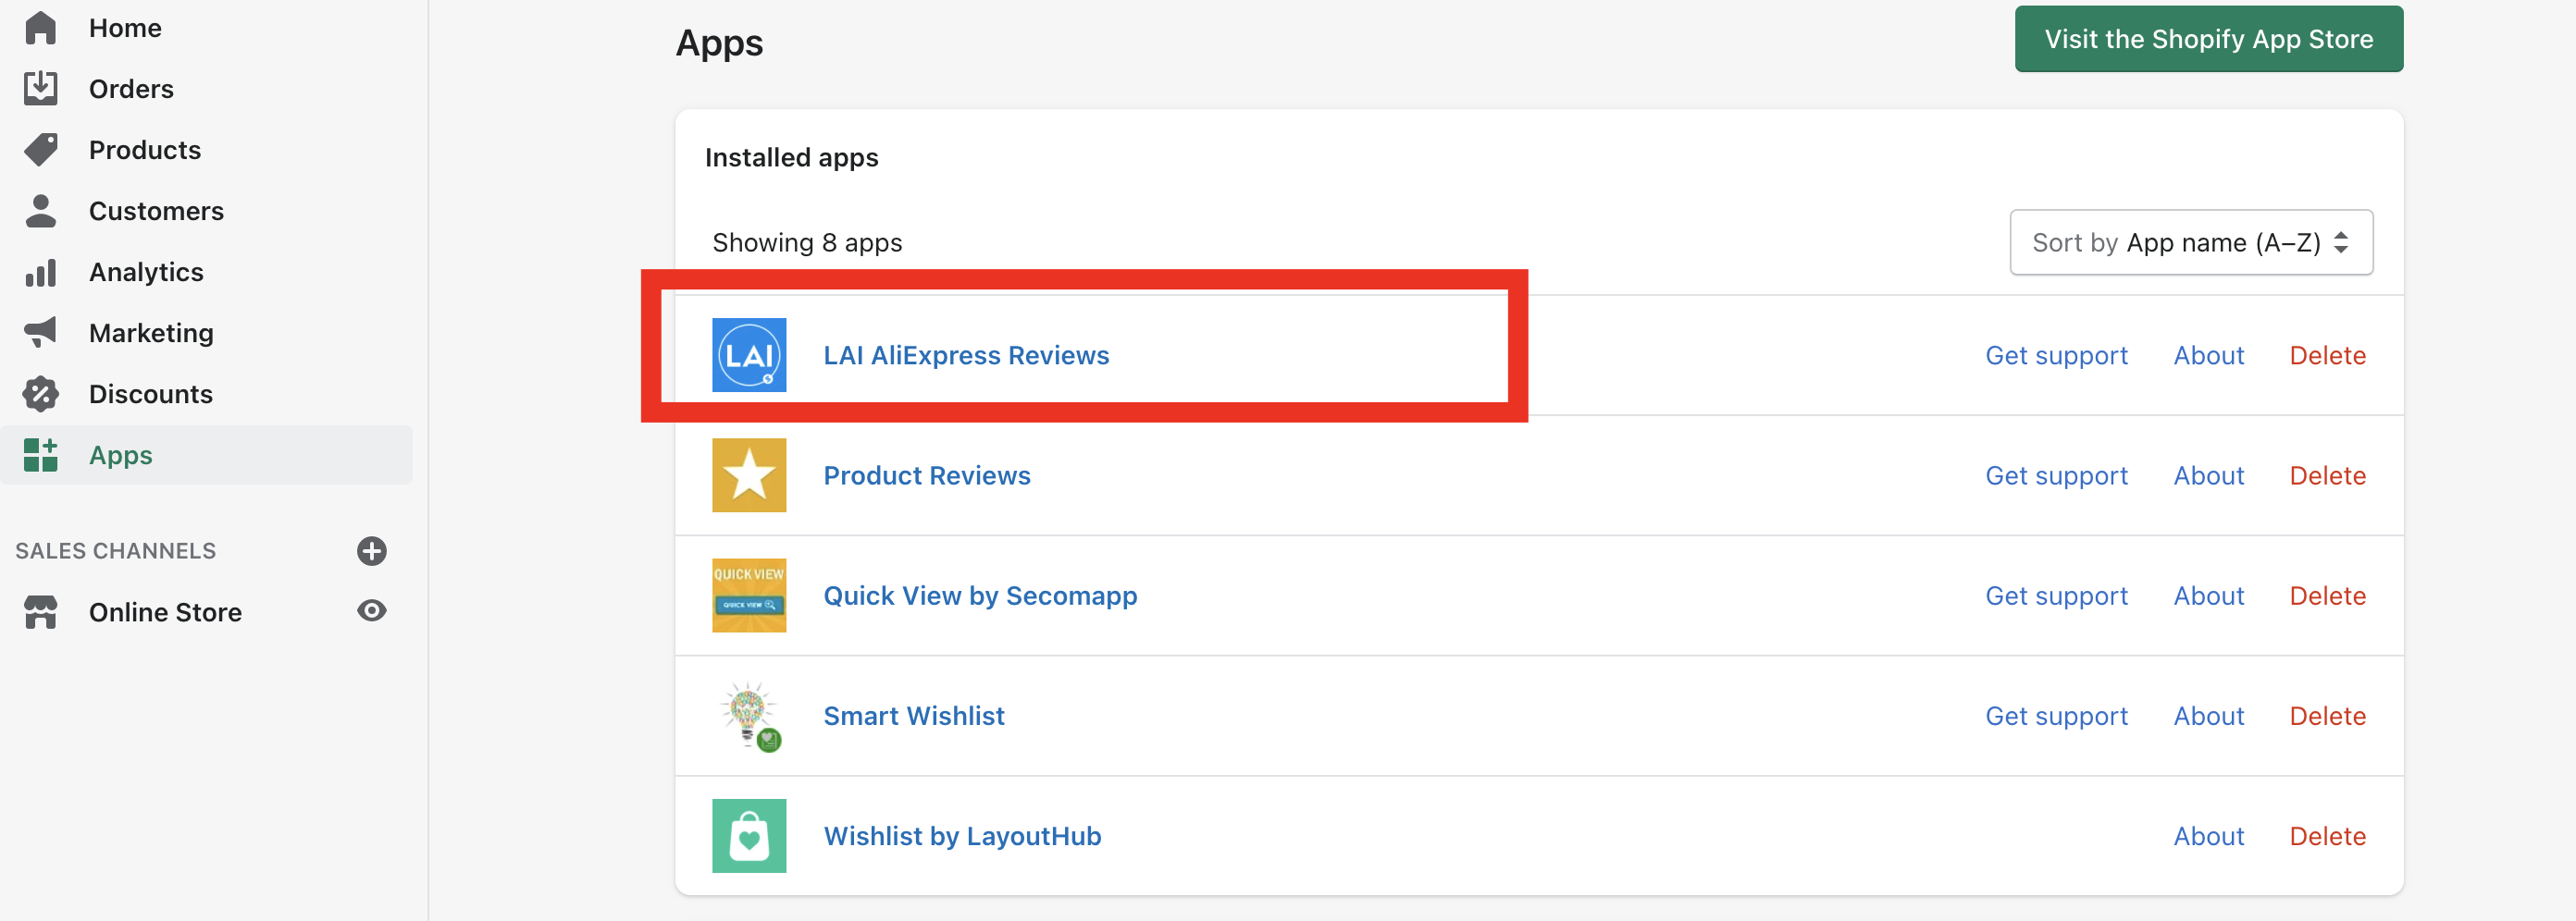2576x921 pixels.
Task: Open Online Store sales channel
Action: [165, 611]
